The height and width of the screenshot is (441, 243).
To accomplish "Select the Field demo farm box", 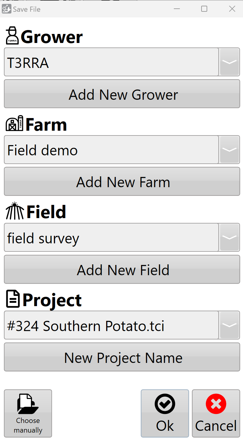I will (x=111, y=150).
